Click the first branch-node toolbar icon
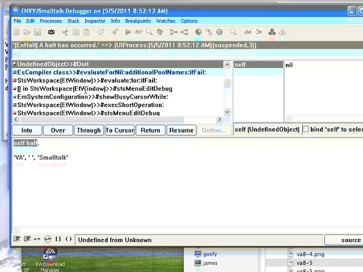 (174, 32)
